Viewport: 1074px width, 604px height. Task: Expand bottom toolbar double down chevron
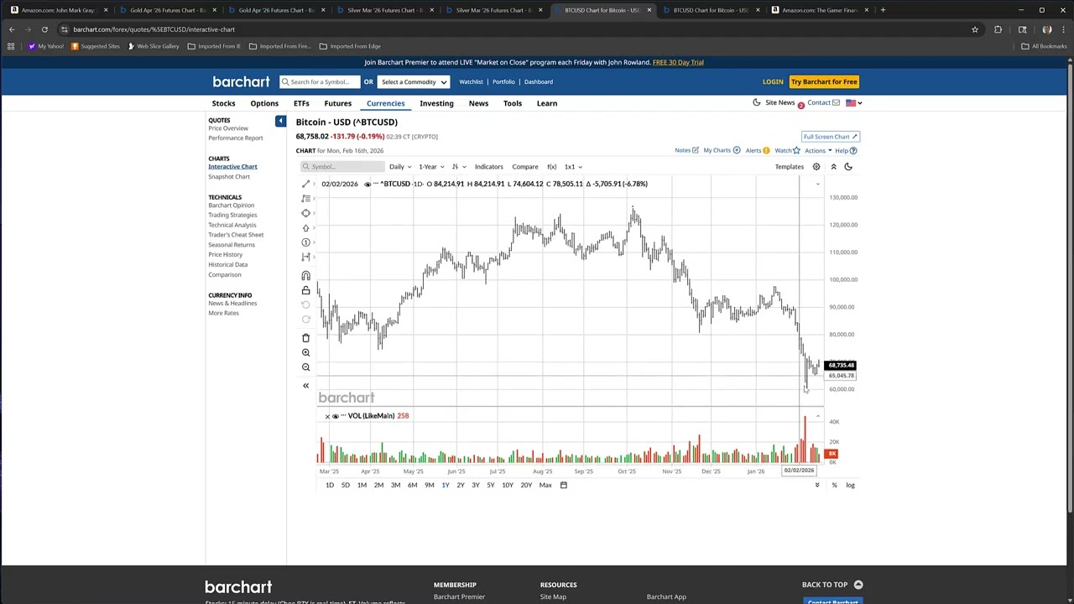click(x=816, y=485)
